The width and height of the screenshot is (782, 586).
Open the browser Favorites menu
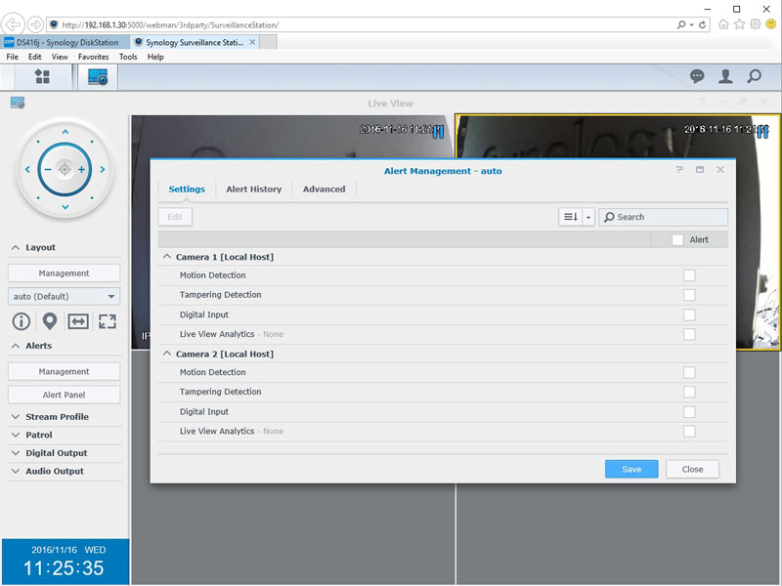pos(93,57)
